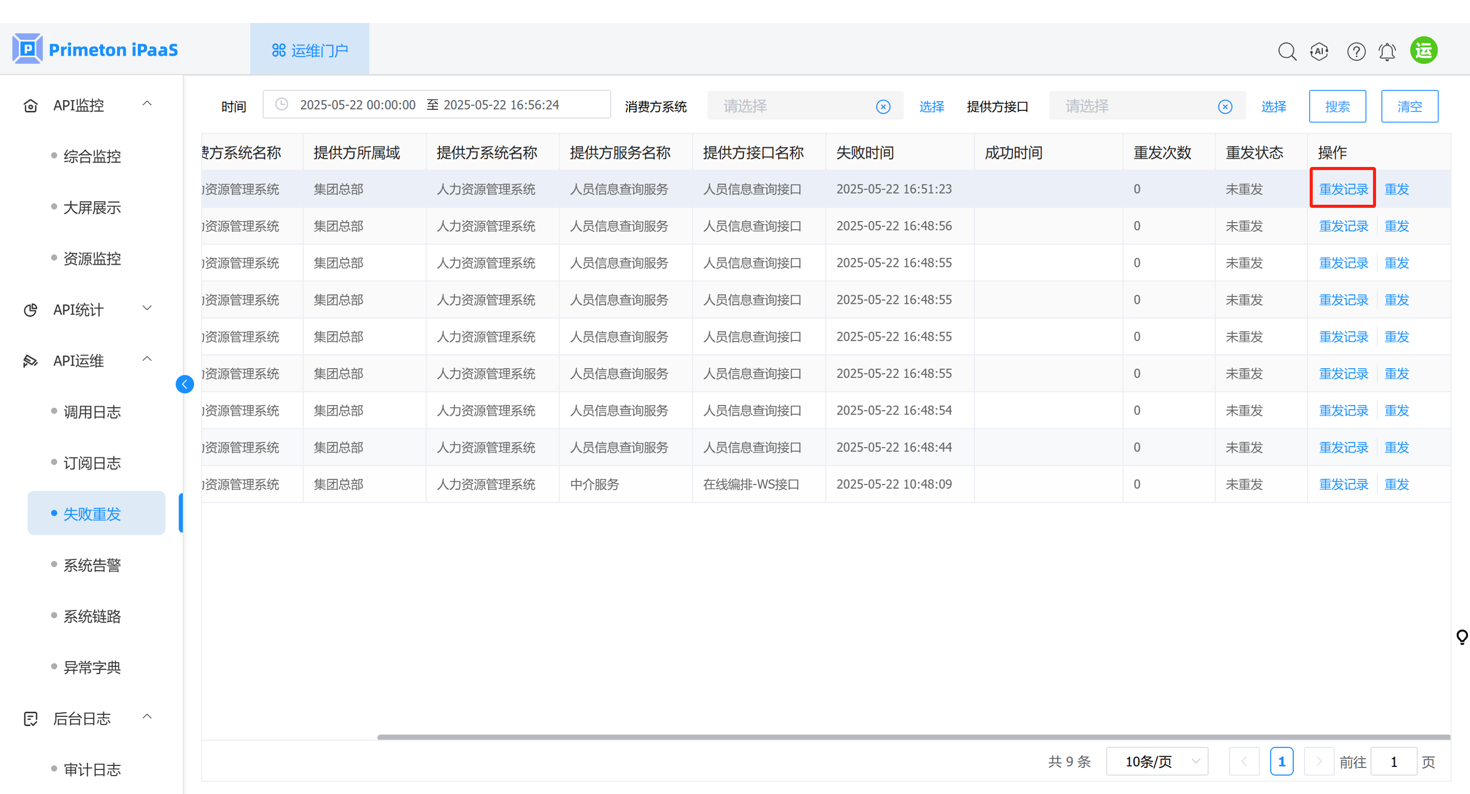Image resolution: width=1470 pixels, height=794 pixels.
Task: Open the 10条/页 page size dropdown
Action: click(1156, 761)
